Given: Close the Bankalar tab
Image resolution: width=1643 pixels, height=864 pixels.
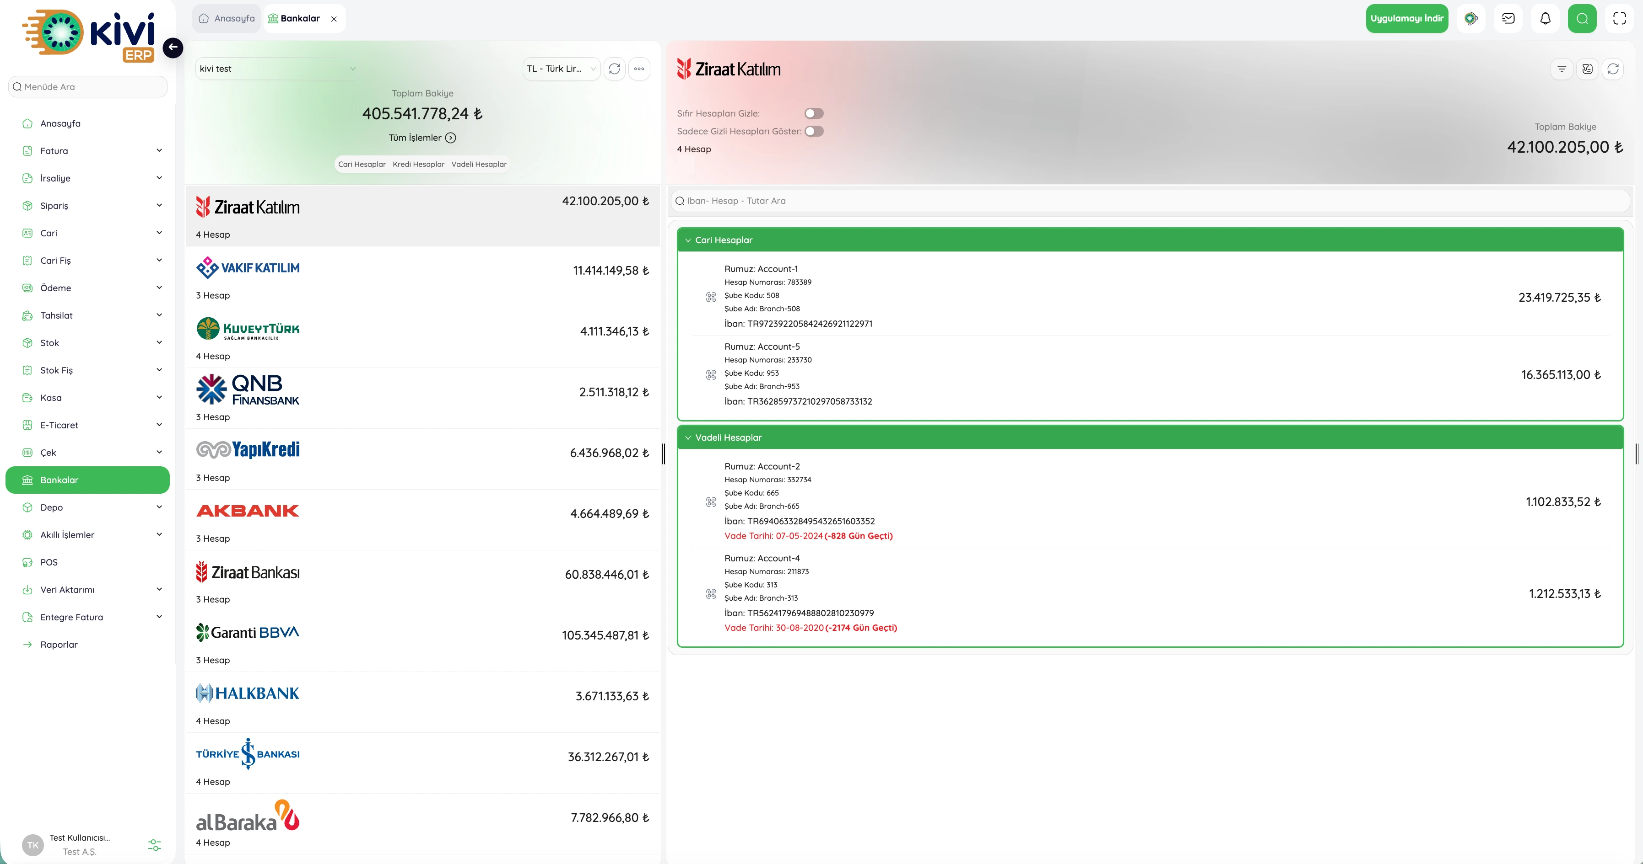Looking at the screenshot, I should point(334,19).
